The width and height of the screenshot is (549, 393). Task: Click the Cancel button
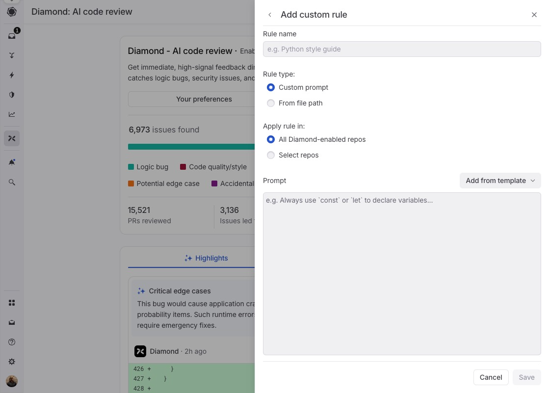click(491, 377)
